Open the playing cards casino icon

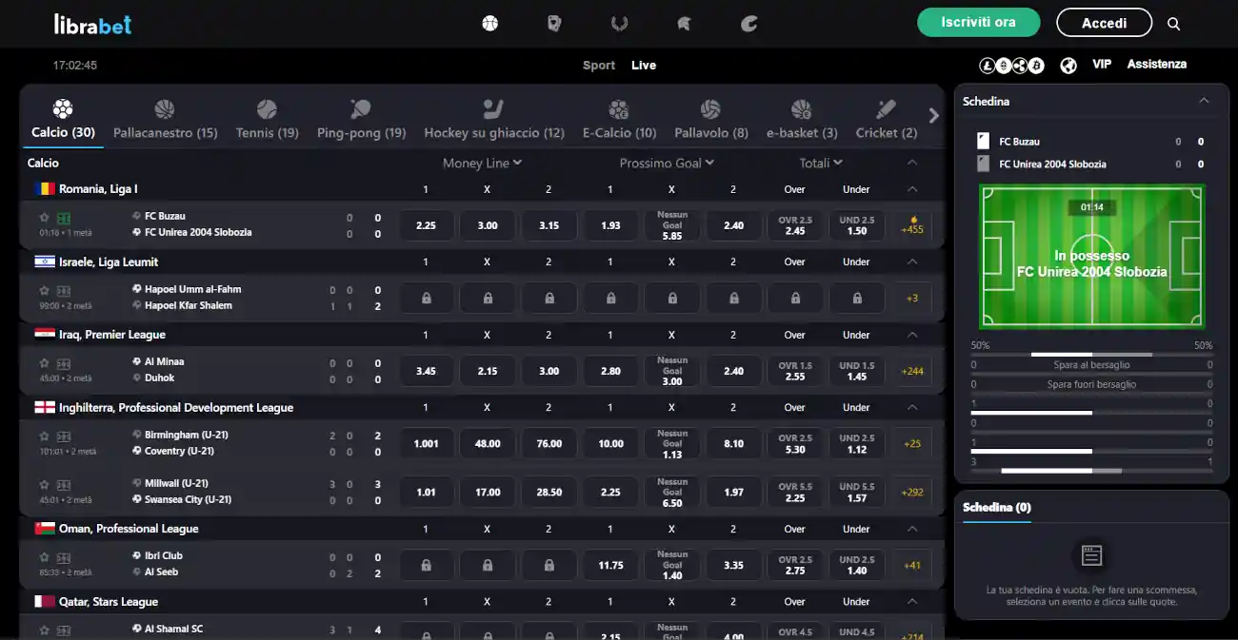coord(554,23)
